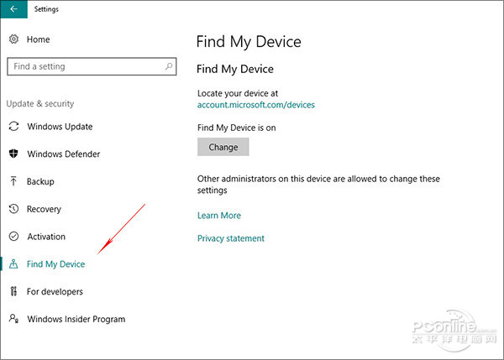Screen dimensions: 504x360
Task: Click the Backup upload arrow icon
Action: (x=13, y=181)
